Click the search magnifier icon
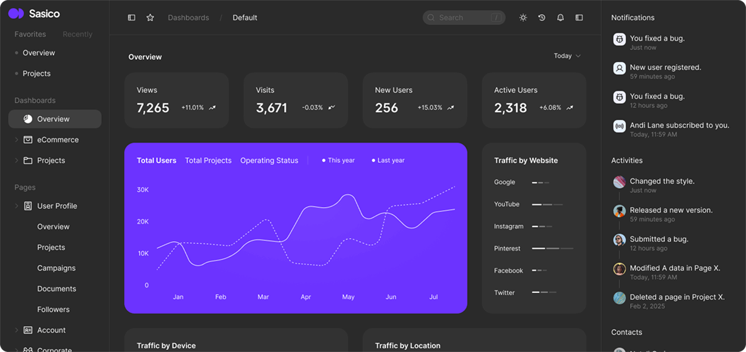 click(x=431, y=18)
